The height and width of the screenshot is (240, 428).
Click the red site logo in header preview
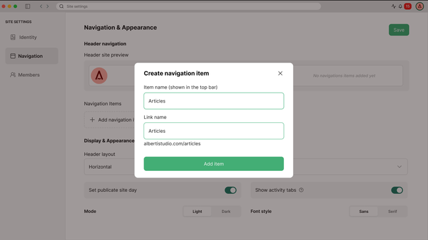(x=99, y=76)
